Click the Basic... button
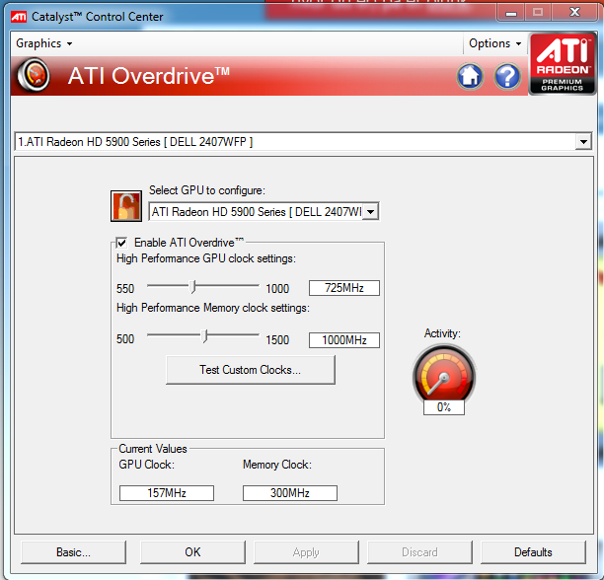604x580 pixels. (74, 552)
